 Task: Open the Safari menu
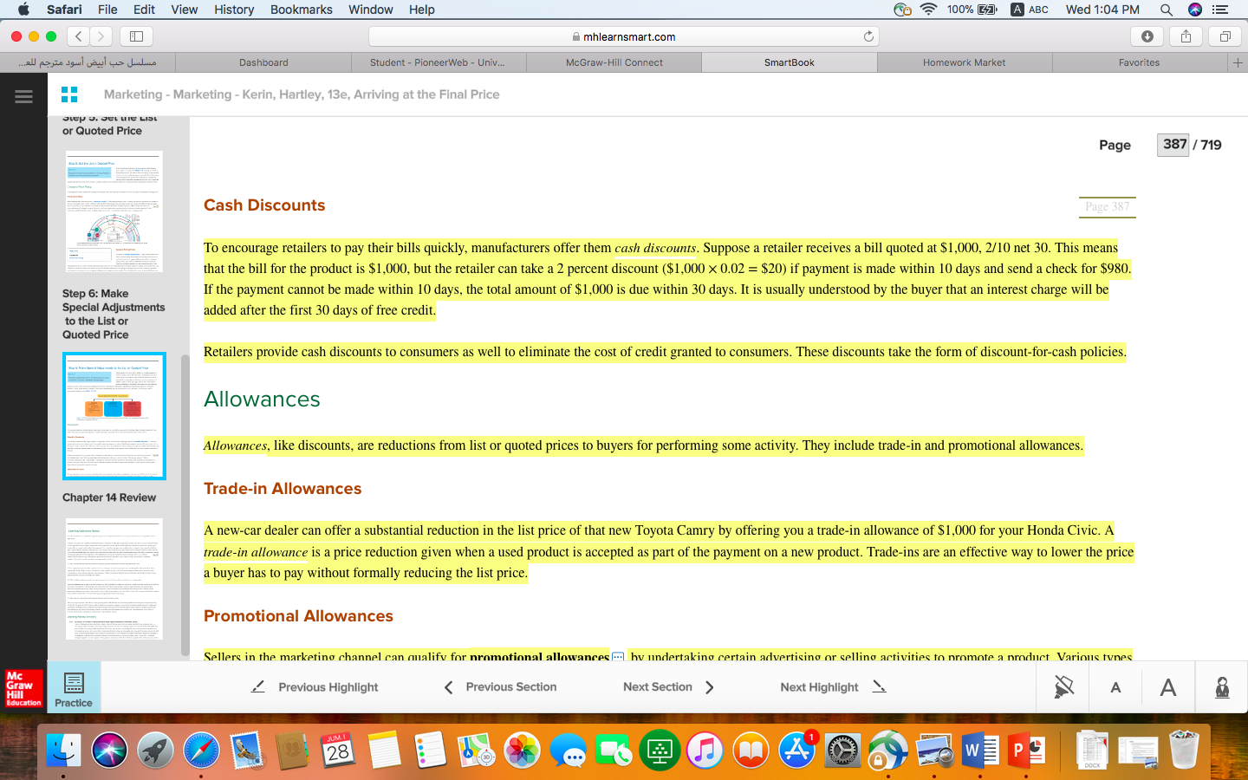coord(64,10)
